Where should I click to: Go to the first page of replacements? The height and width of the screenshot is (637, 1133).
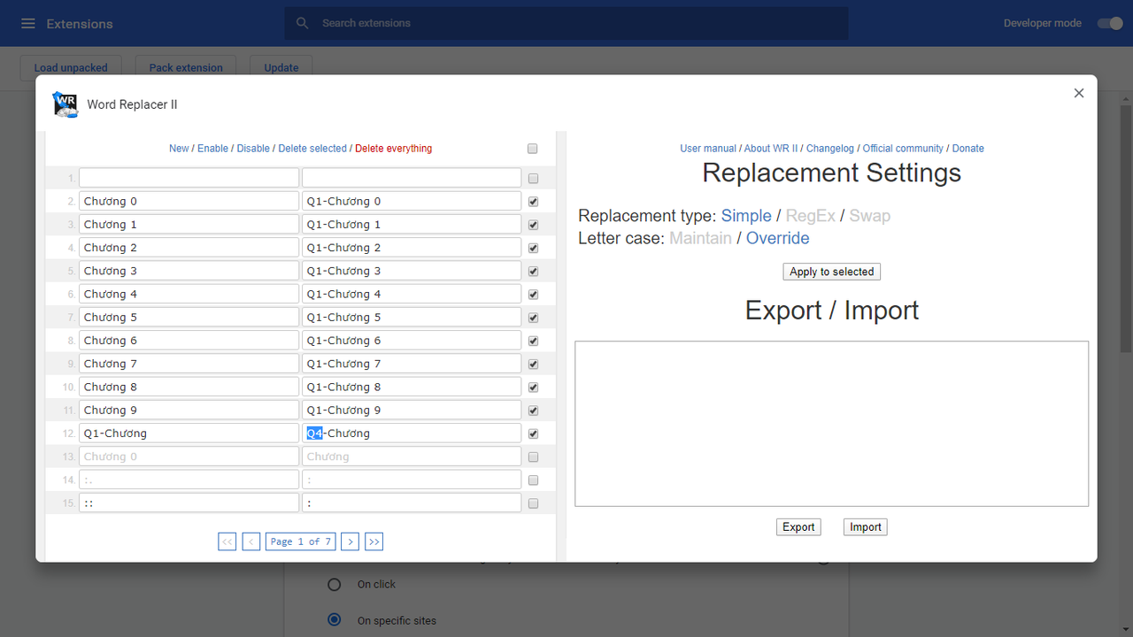(227, 541)
